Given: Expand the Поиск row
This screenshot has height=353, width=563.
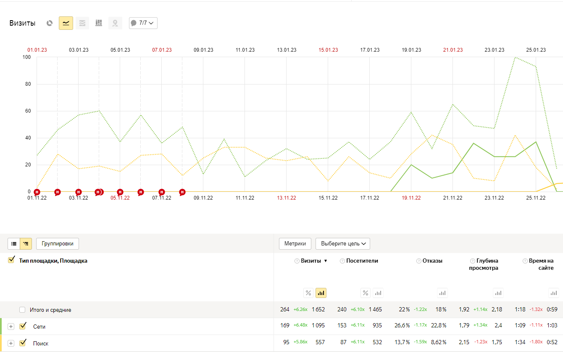Looking at the screenshot, I should coord(11,343).
